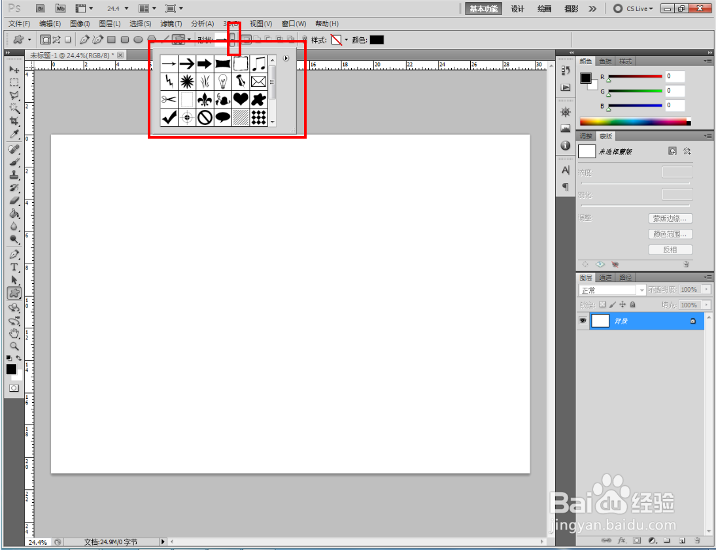Open the fill 填充 slider arrow
716x550 pixels.
[x=707, y=305]
